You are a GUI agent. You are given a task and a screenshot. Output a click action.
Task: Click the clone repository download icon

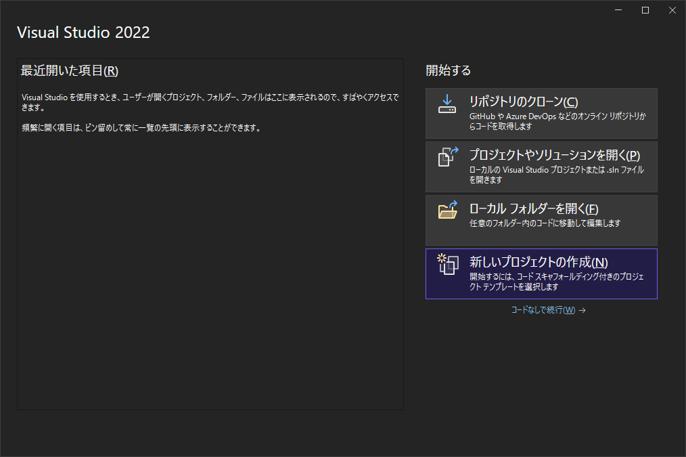[x=447, y=104]
